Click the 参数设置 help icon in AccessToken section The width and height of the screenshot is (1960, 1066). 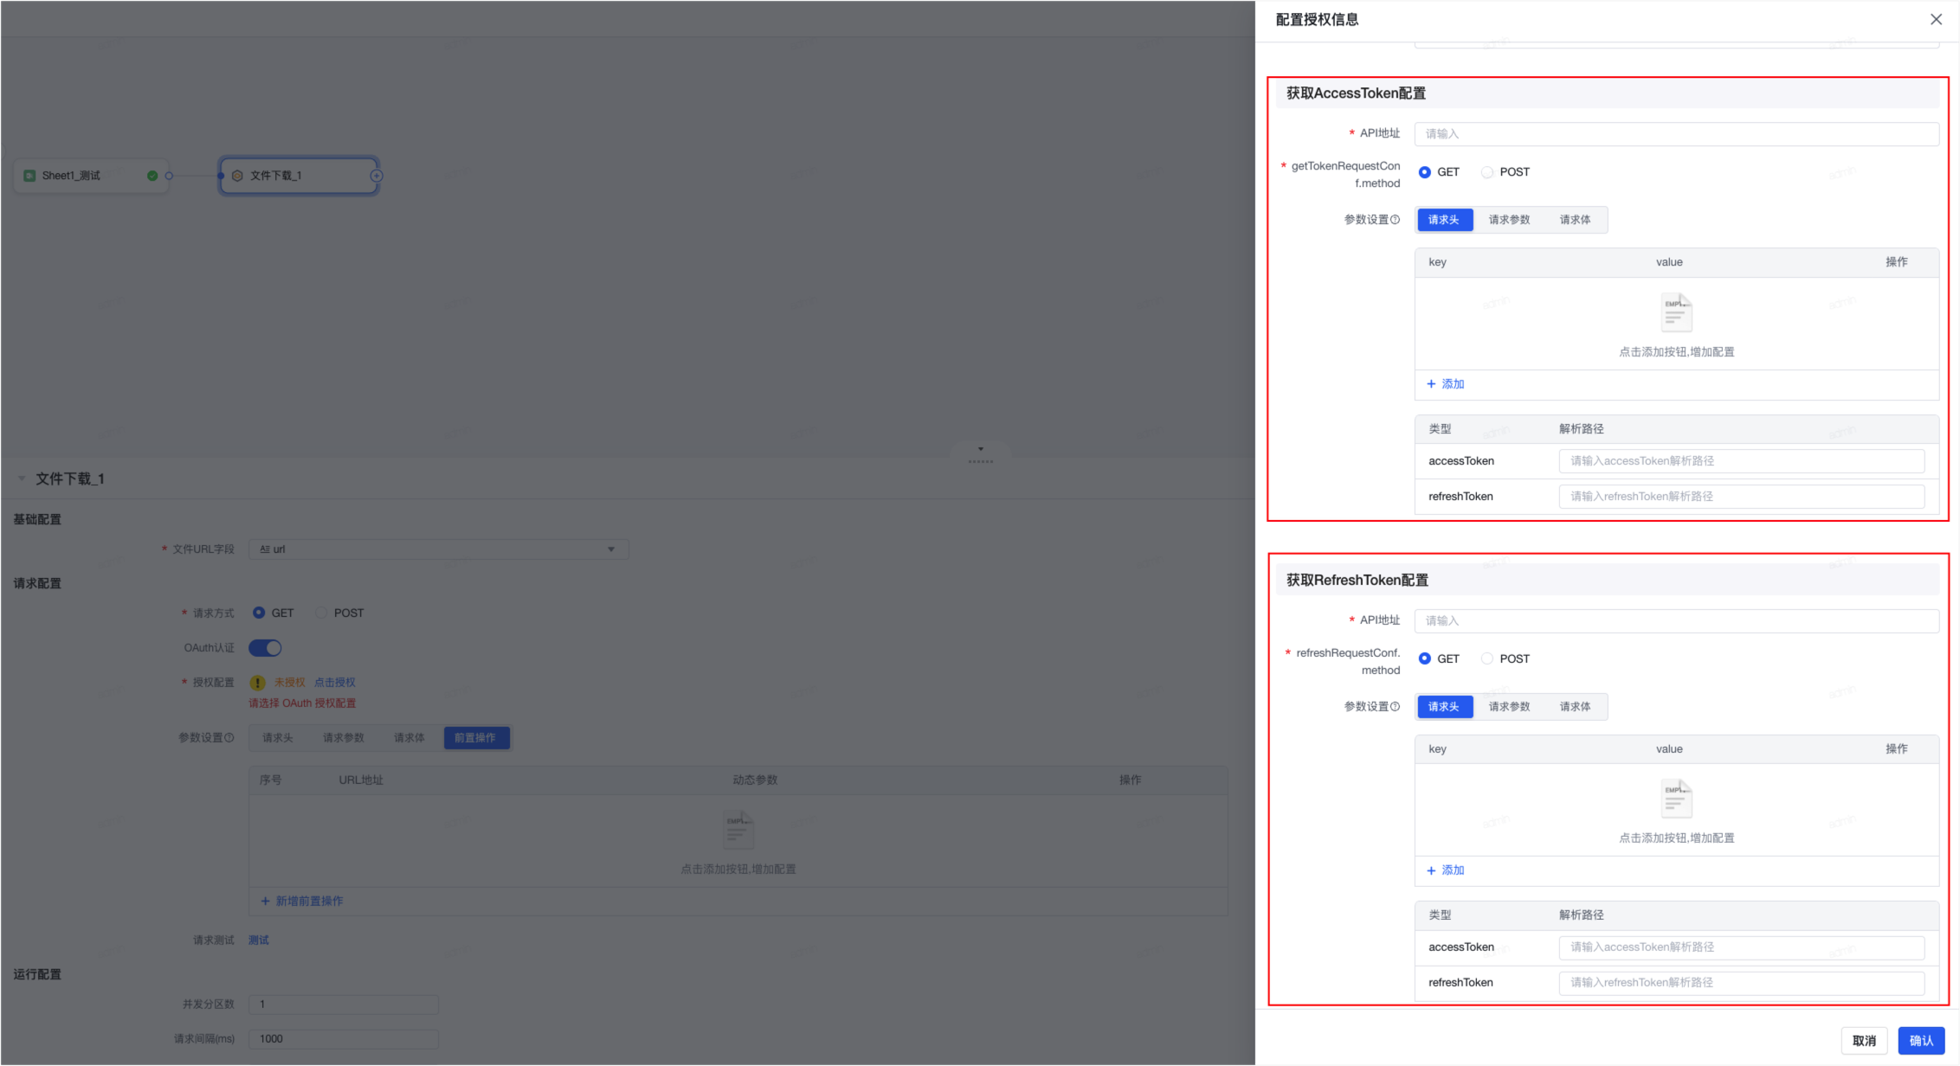pyautogui.click(x=1395, y=220)
